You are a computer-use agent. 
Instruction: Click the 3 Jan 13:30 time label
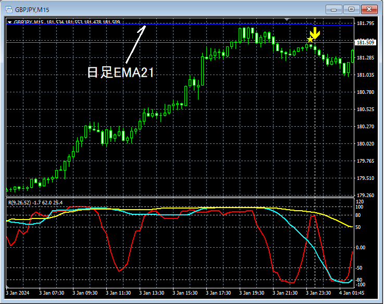[x=152, y=293]
